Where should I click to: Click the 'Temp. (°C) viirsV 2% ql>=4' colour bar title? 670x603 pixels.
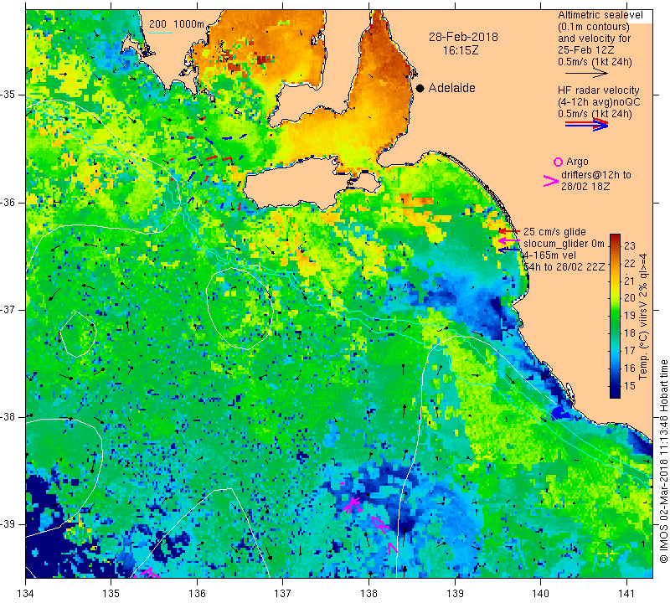643,317
